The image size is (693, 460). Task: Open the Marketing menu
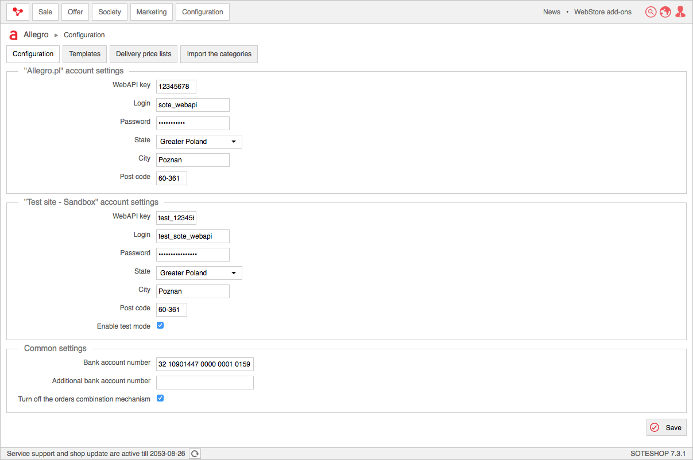(x=152, y=12)
